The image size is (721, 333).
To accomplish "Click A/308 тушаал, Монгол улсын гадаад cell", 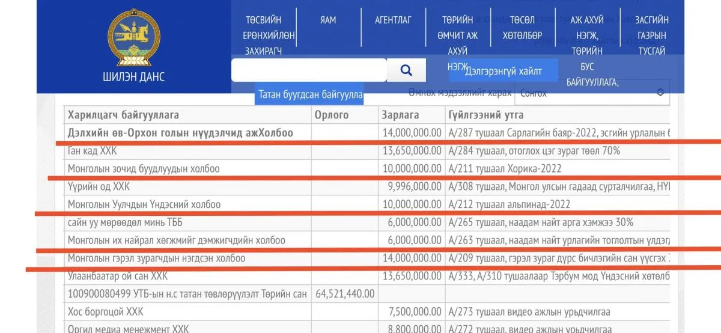I will pos(559,187).
